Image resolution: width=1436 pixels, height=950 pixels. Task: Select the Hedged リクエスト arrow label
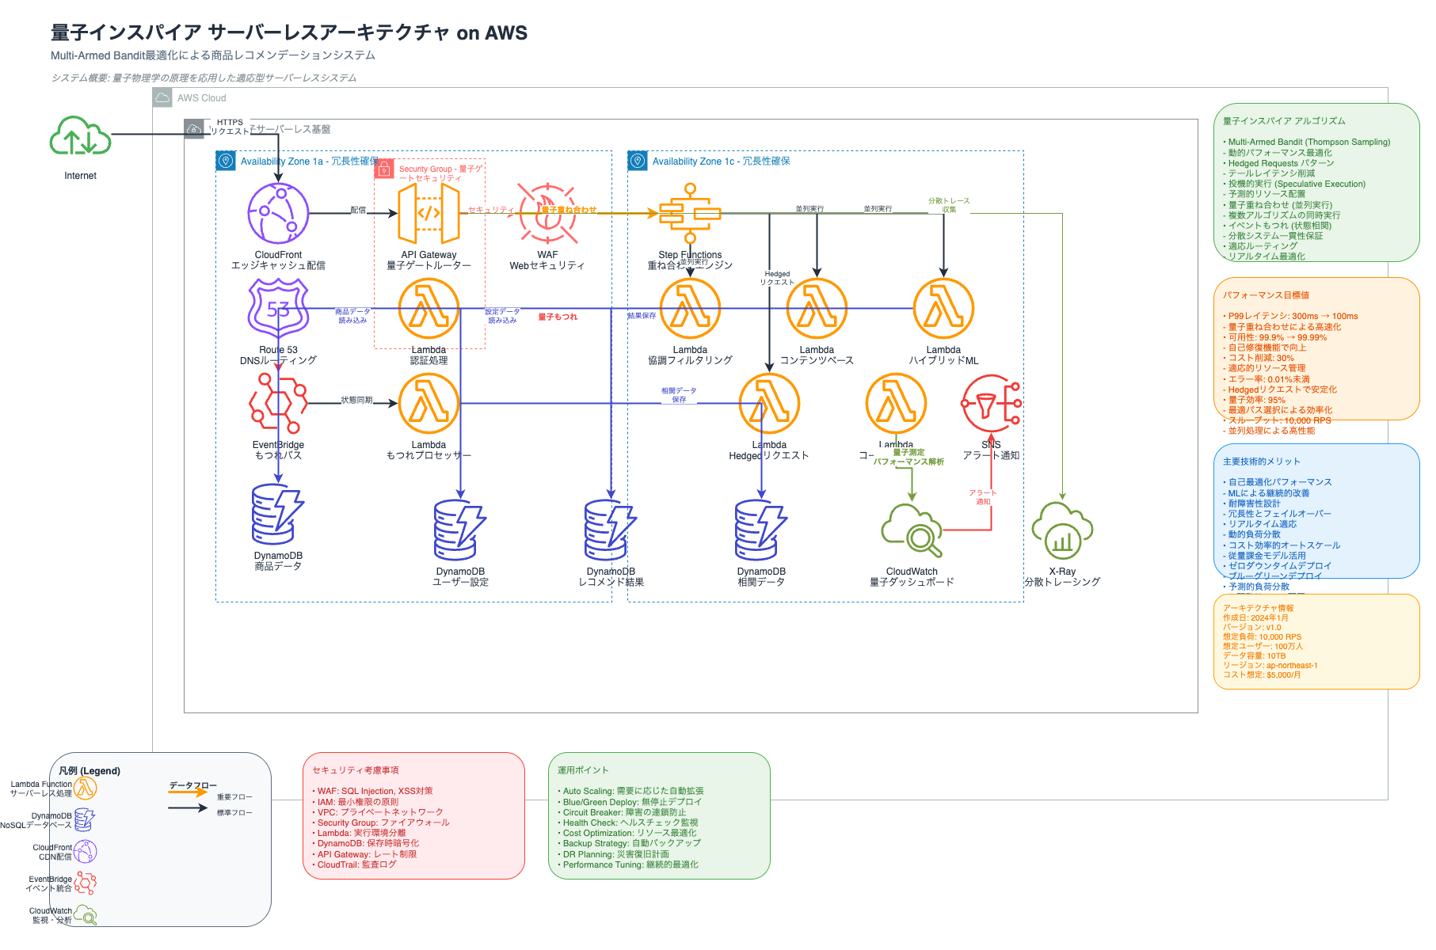777,278
